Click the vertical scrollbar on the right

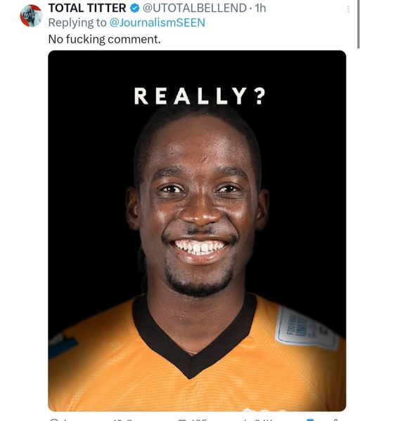click(358, 24)
